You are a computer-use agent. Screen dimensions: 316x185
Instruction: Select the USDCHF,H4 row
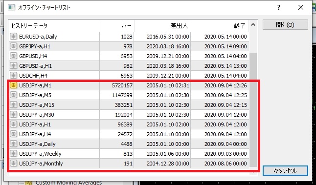(x=129, y=76)
